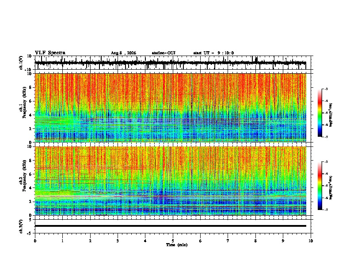Click time axis tick label "3"
This screenshot has width=350, height=270.
[x=118, y=241]
